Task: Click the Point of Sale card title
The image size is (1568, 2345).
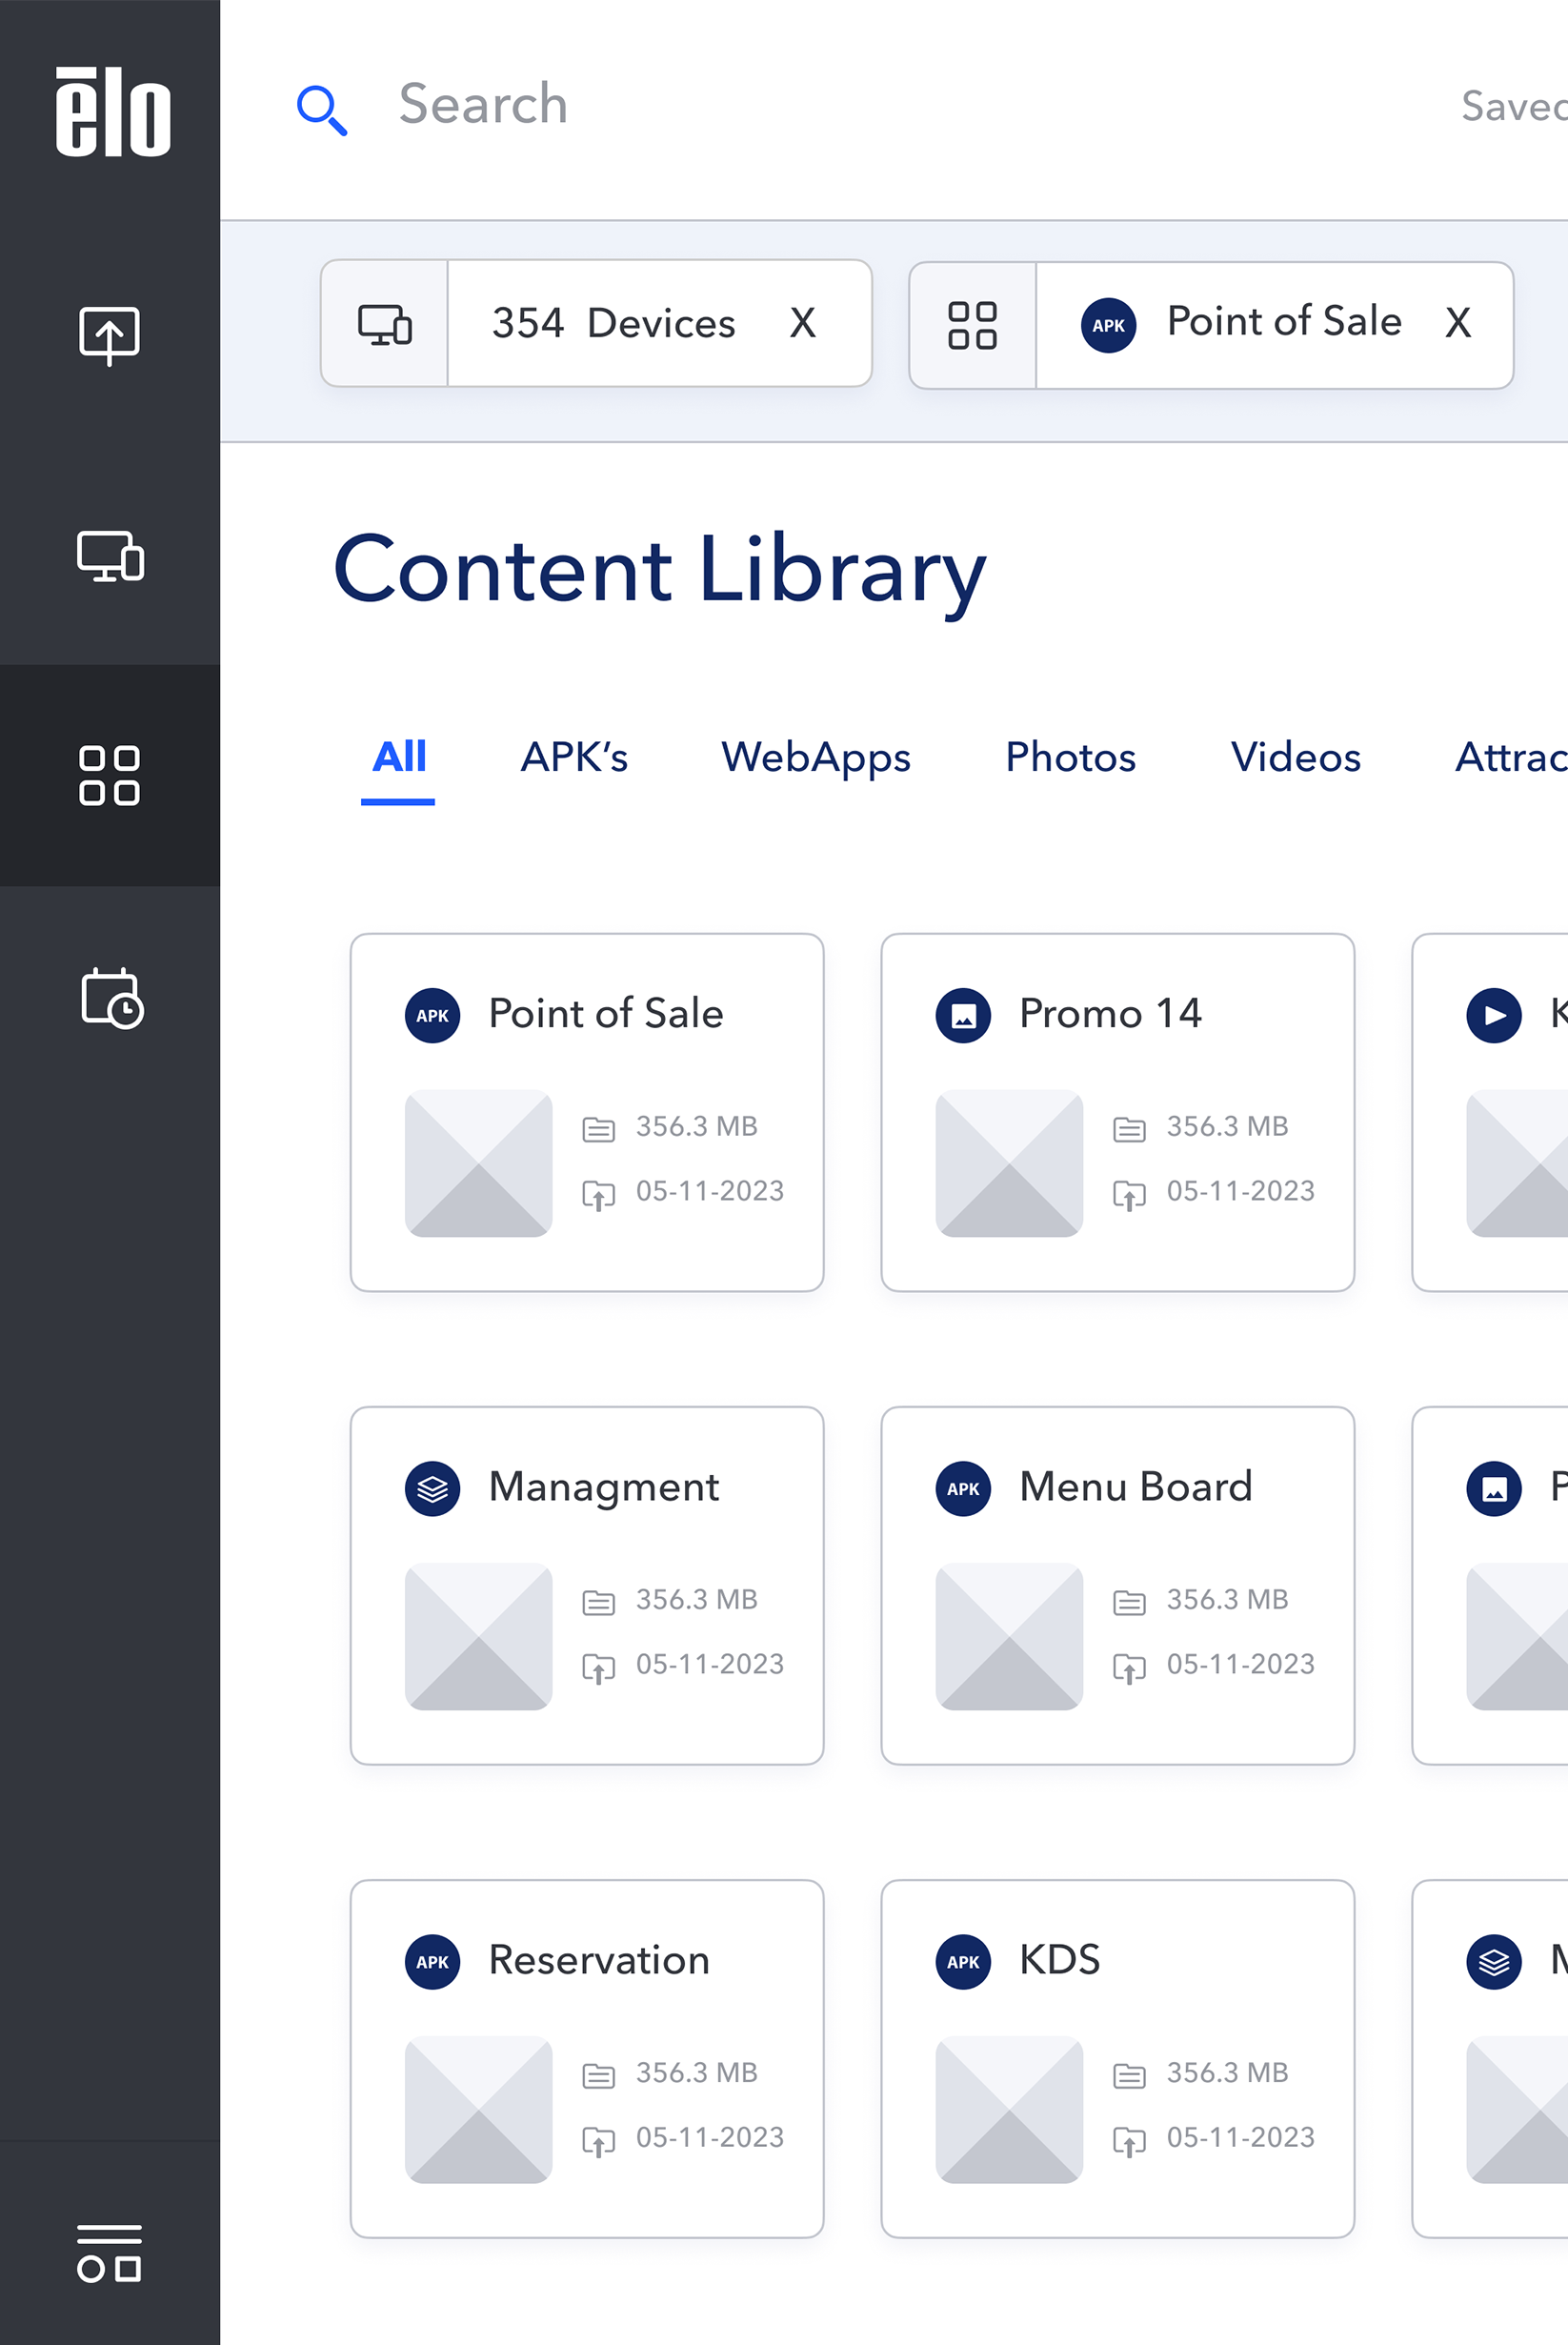Action: [606, 1014]
